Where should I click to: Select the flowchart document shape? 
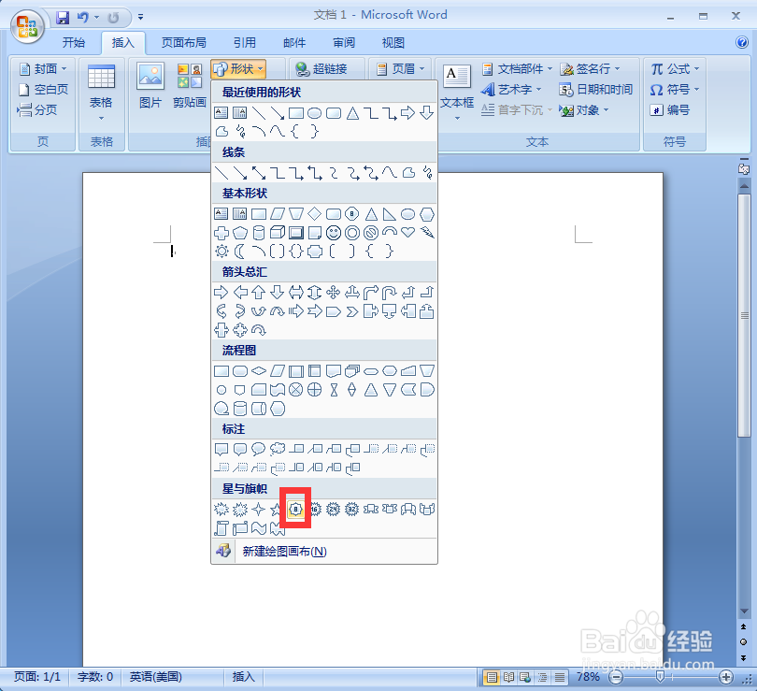[334, 371]
